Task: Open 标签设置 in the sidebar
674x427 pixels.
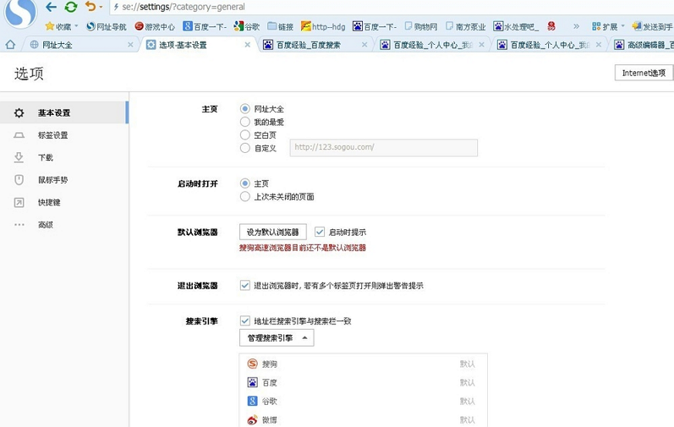Action: (64, 135)
